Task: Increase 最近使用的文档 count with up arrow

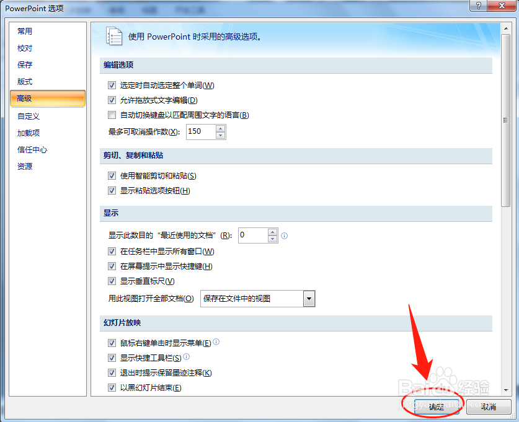Action: [x=272, y=232]
